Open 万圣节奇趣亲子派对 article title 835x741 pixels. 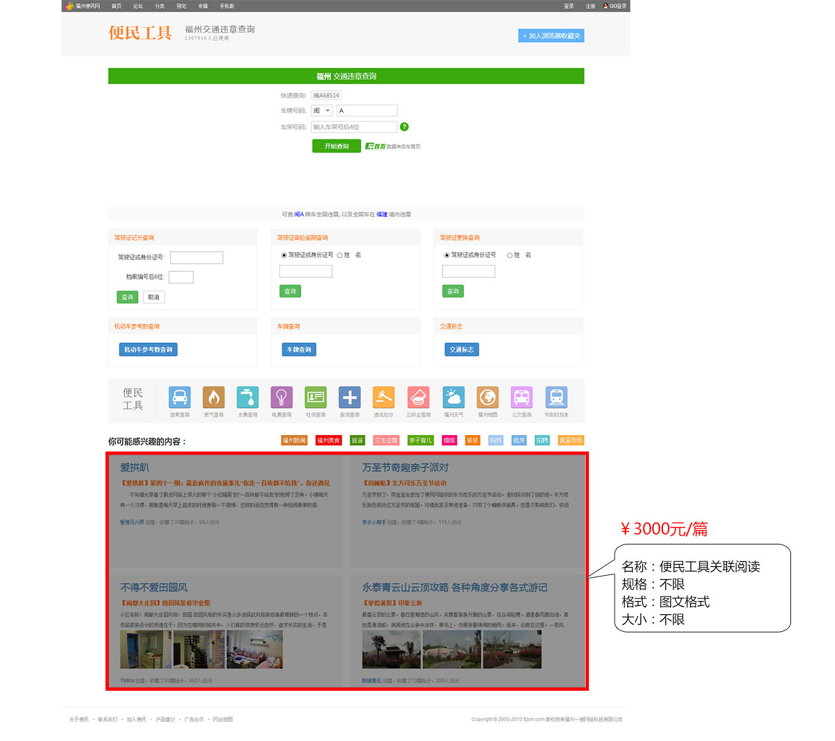click(405, 468)
